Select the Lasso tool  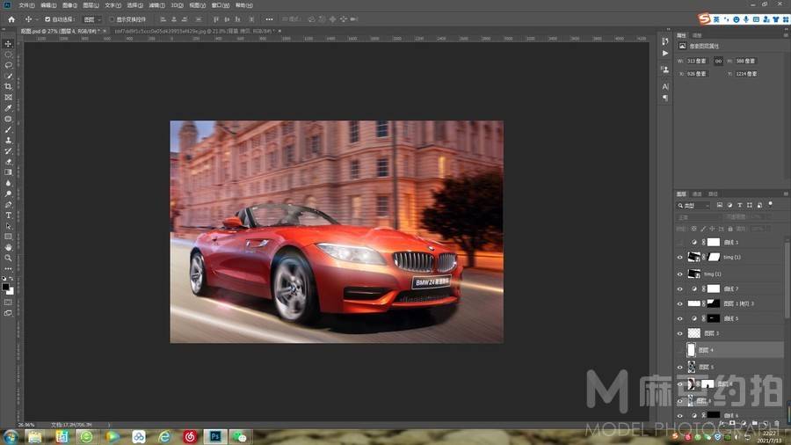tap(8, 65)
